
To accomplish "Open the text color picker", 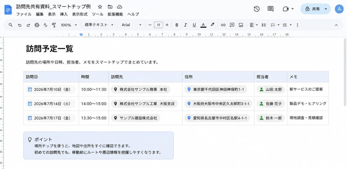I will click(203, 25).
